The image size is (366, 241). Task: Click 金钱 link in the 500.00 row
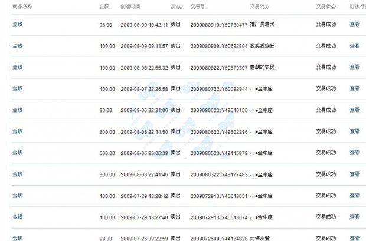[17, 153]
